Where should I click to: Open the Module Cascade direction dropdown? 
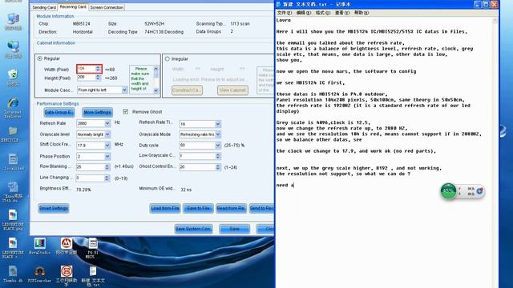(x=124, y=90)
